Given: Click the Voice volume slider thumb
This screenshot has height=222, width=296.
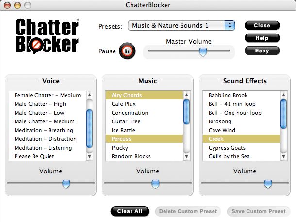Looking at the screenshot, I should 66,184.
